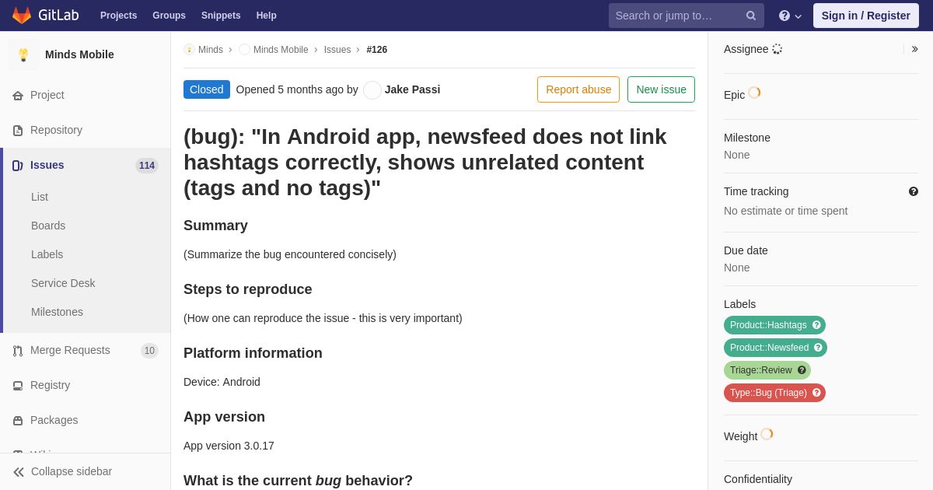This screenshot has width=933, height=490.
Task: Click the Steps to reproduce heading
Action: [248, 289]
